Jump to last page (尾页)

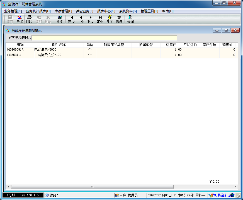[100, 20]
